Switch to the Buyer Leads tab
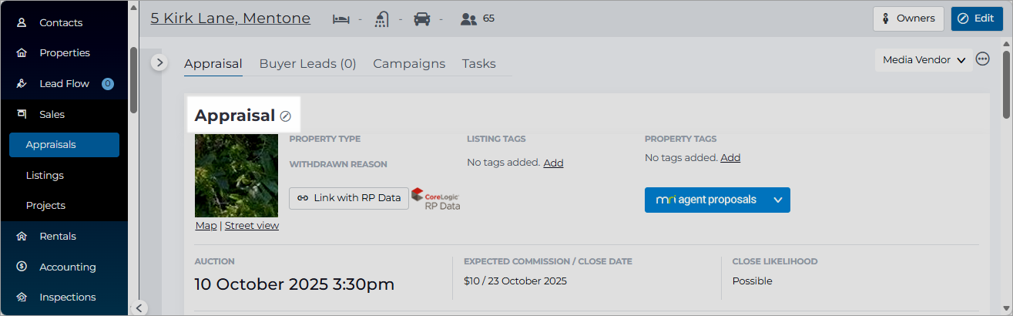This screenshot has height=316, width=1013. pyautogui.click(x=307, y=64)
